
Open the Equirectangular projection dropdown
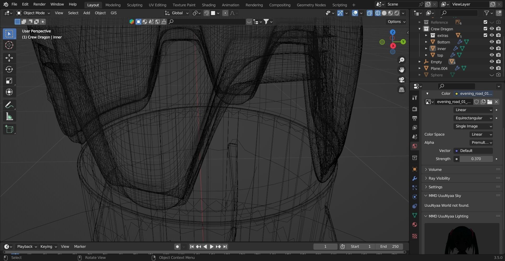473,118
